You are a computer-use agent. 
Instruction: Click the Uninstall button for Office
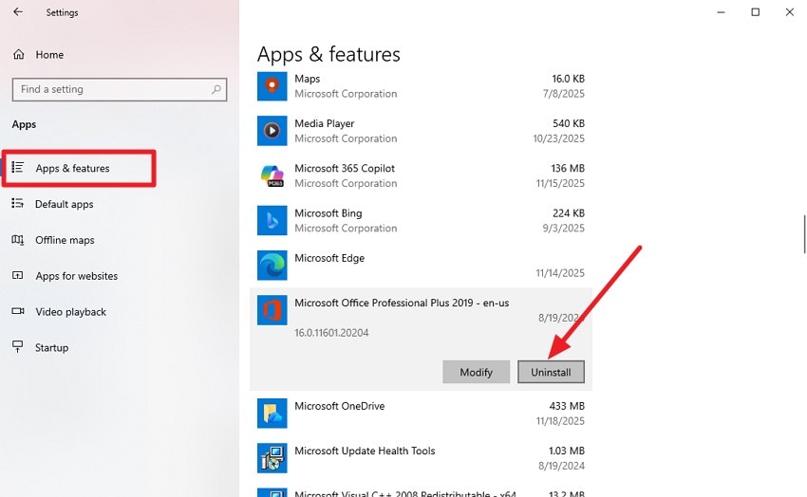pyautogui.click(x=551, y=372)
